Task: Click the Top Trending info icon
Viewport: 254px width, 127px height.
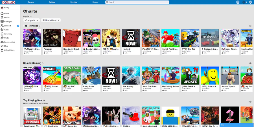Action: (x=250, y=26)
